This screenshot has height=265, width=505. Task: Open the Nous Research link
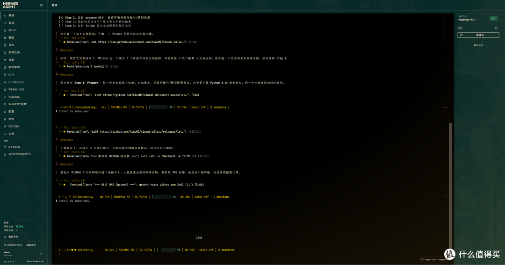(x=35, y=261)
